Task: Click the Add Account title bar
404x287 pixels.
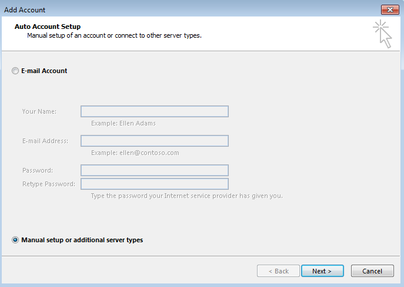Action: coord(176,9)
